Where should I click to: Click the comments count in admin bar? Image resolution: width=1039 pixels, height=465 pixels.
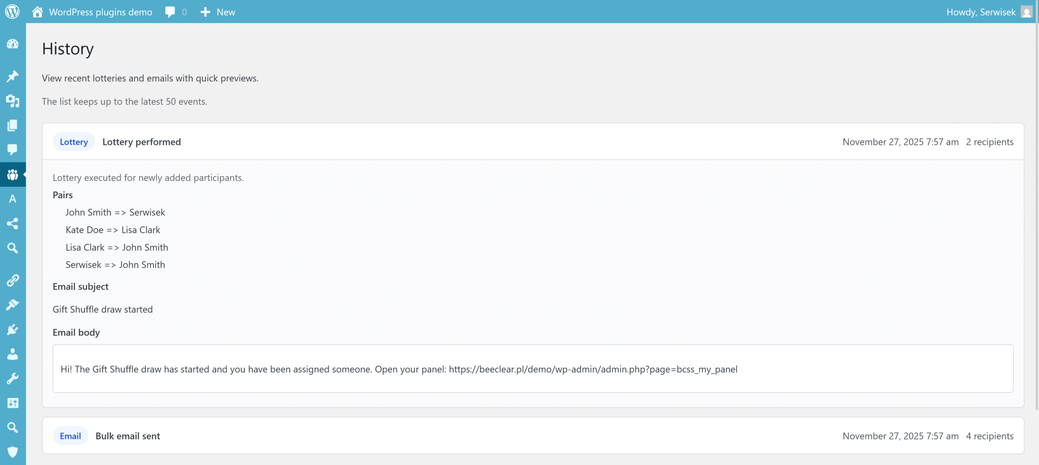(176, 12)
